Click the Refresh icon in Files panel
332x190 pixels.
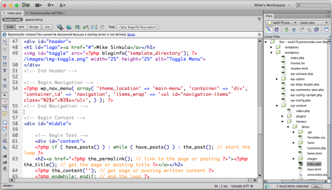pyautogui.click(x=277, y=29)
